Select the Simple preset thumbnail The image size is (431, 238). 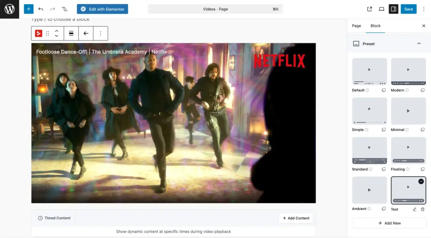coord(370,111)
